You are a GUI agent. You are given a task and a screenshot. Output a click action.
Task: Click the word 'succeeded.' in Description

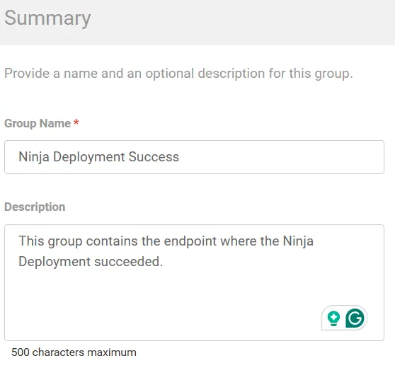coord(128,261)
